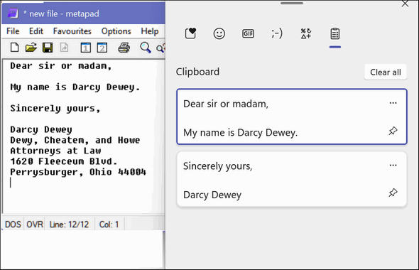
Task: Open Find with the magnifying glass icon
Action: [146, 48]
